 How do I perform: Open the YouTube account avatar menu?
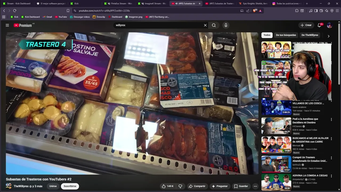click(x=330, y=25)
